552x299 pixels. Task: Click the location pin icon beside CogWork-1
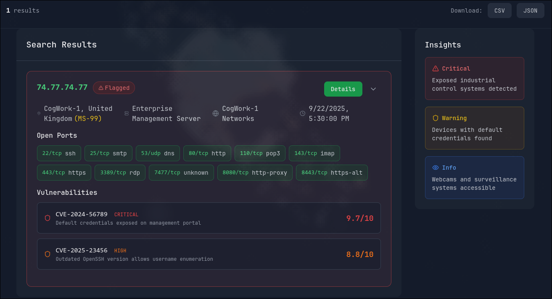39,113
